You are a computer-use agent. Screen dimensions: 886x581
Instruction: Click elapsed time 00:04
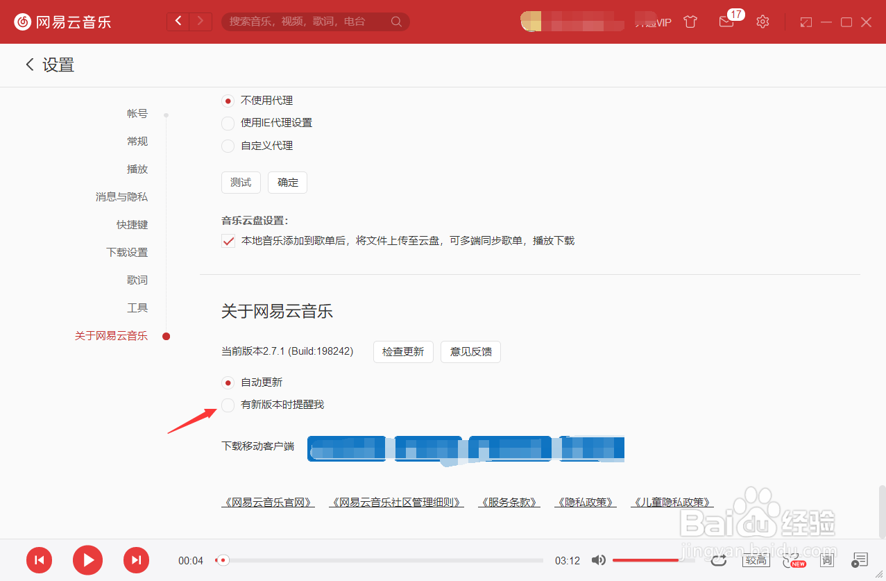point(191,561)
